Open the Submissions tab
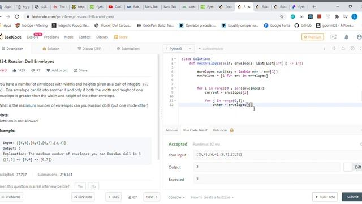This screenshot has width=362, height=204. [128, 49]
